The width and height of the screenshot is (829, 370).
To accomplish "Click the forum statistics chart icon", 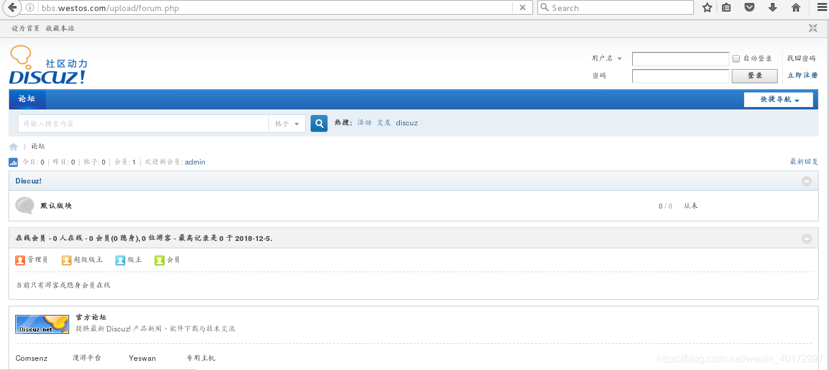I will click(x=13, y=162).
